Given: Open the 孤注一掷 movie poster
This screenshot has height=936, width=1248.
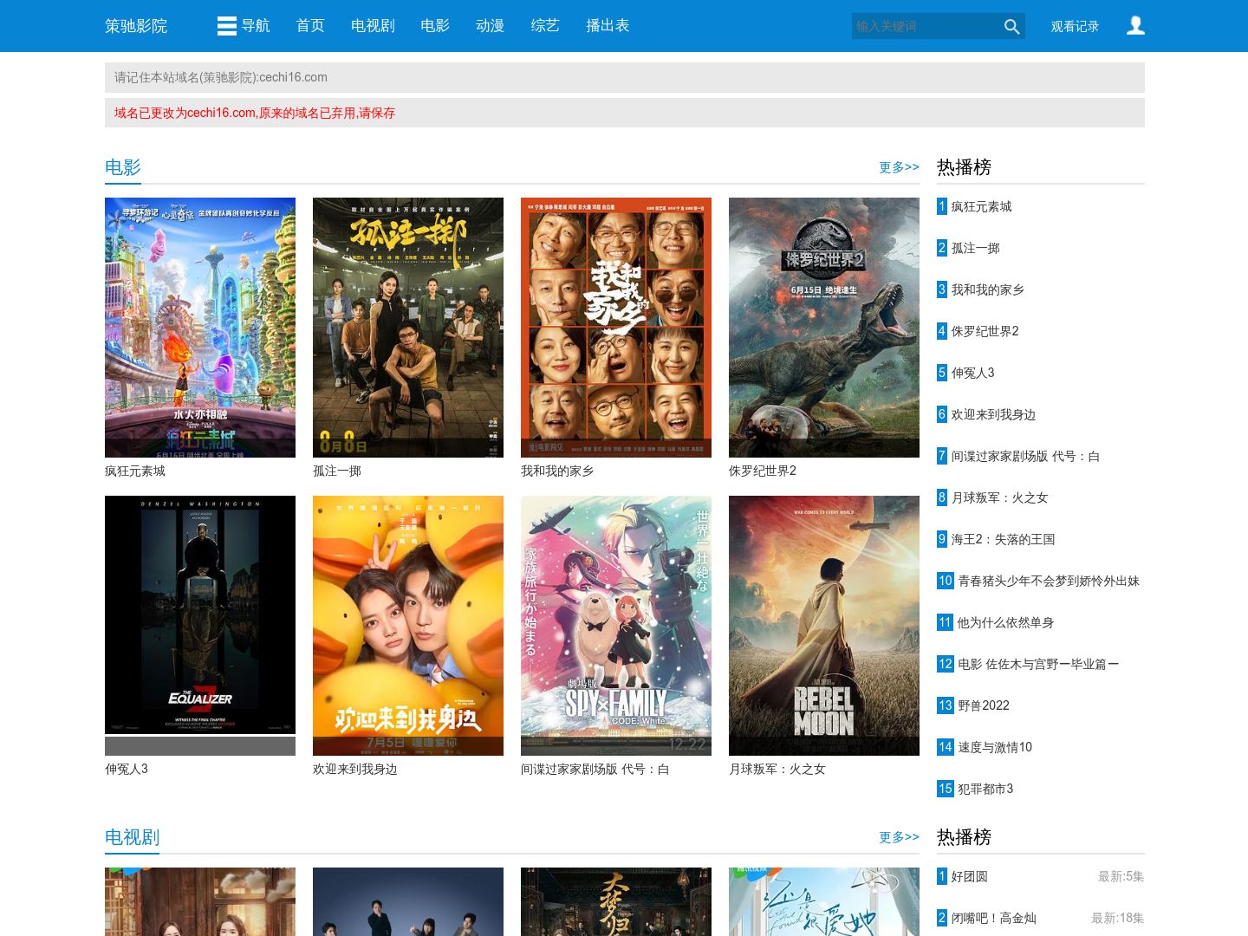Looking at the screenshot, I should click(x=408, y=328).
